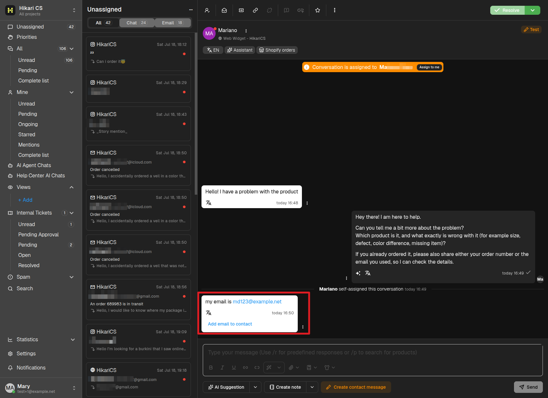Click the saved responses bookmark icon in editor

click(x=309, y=368)
